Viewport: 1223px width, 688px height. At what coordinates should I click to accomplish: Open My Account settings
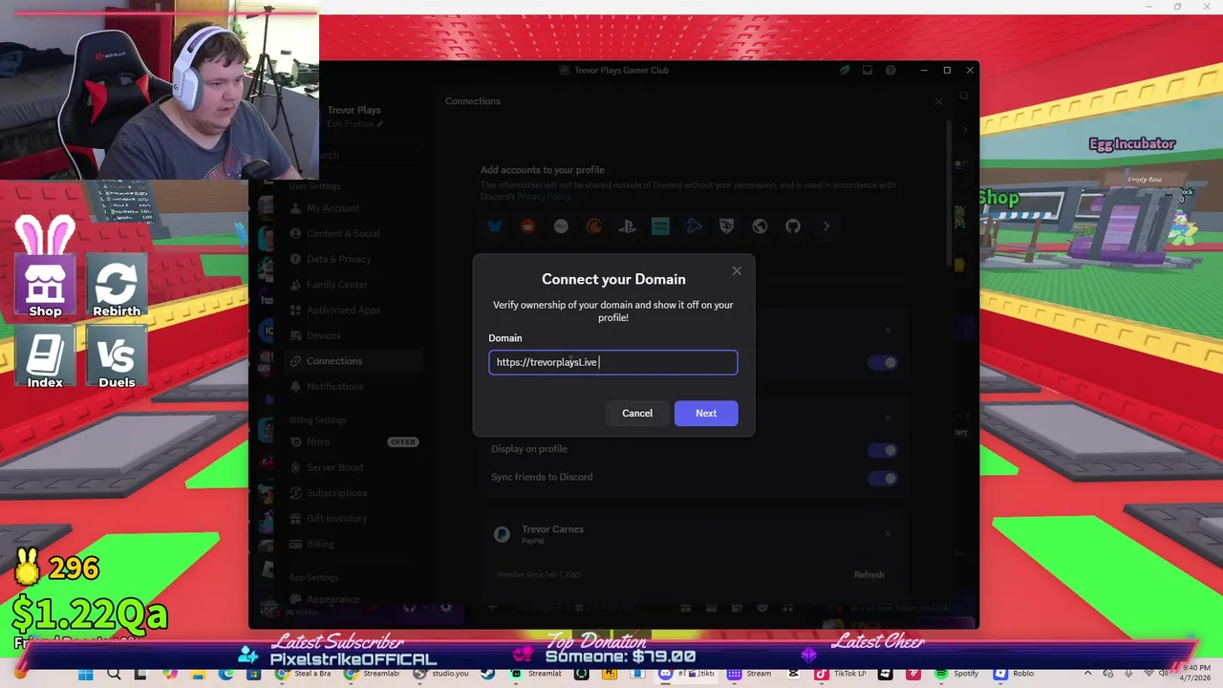point(354,208)
